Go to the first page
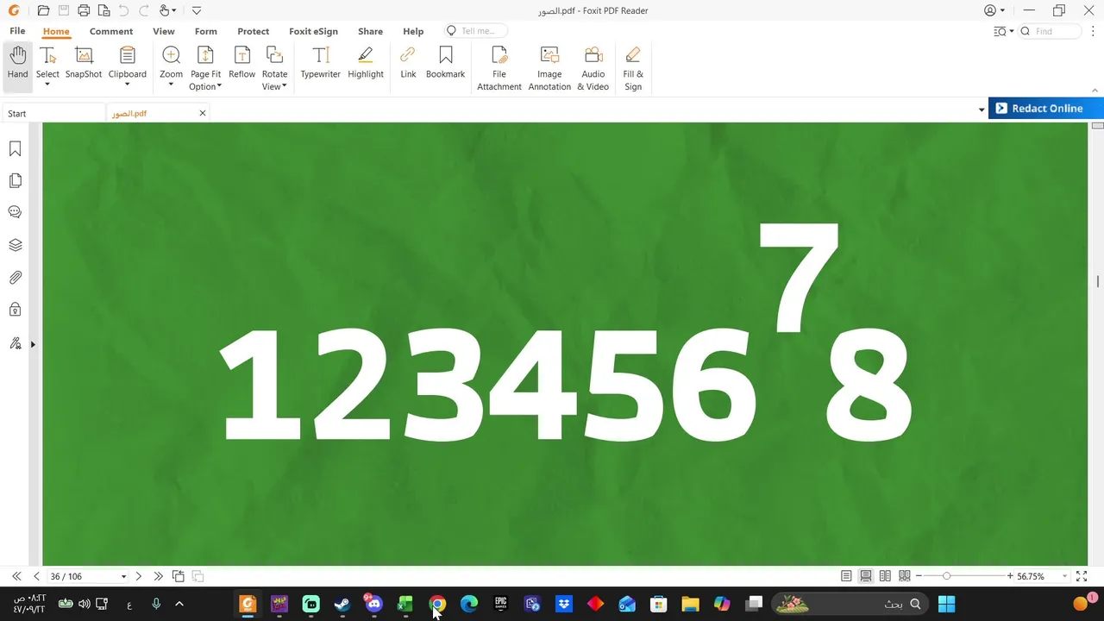The height and width of the screenshot is (621, 1104). click(x=16, y=576)
